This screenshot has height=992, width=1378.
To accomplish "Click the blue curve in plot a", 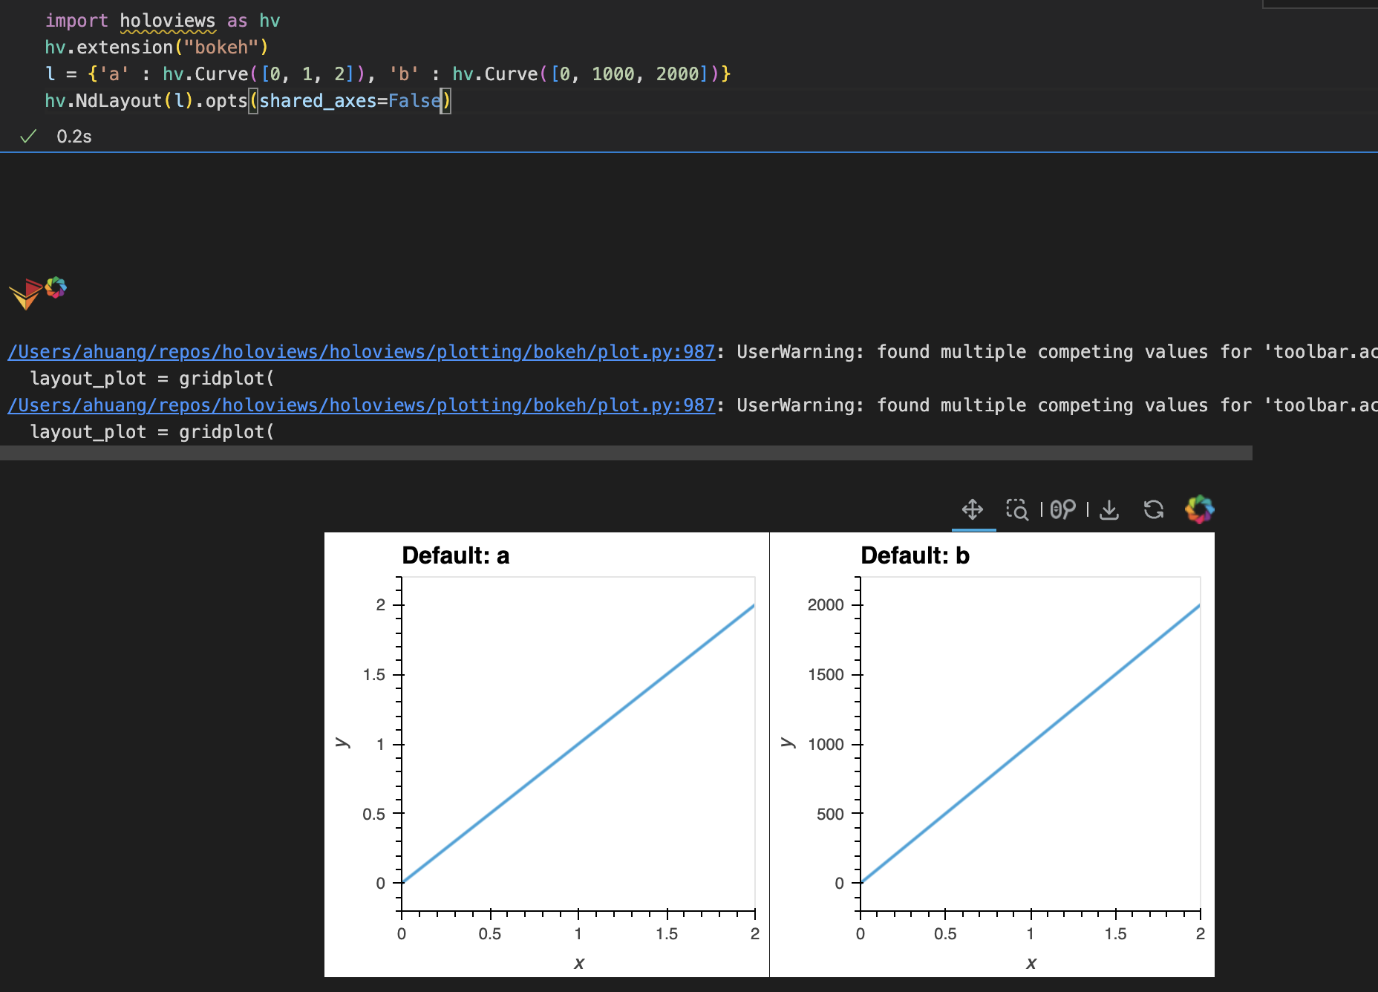I will [x=578, y=744].
